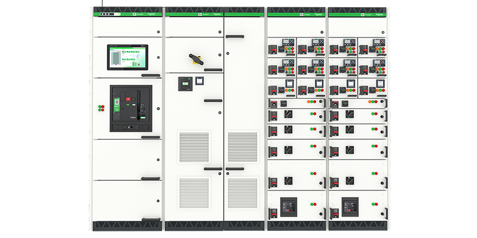Screen dimensions: 477x238
Task: Tap the touchscreen display on the first cabinet
Action: 128,57
